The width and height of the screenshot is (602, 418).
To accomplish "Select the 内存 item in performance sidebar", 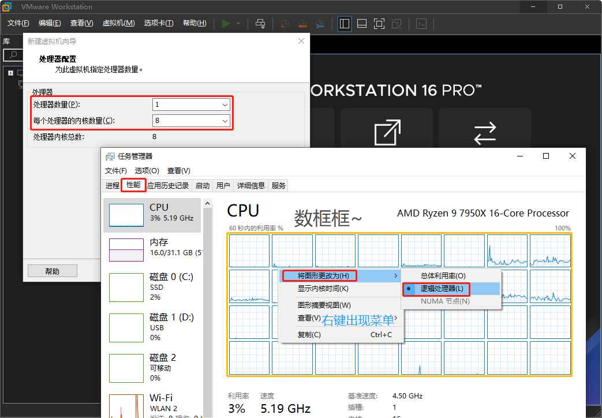I will coord(152,250).
